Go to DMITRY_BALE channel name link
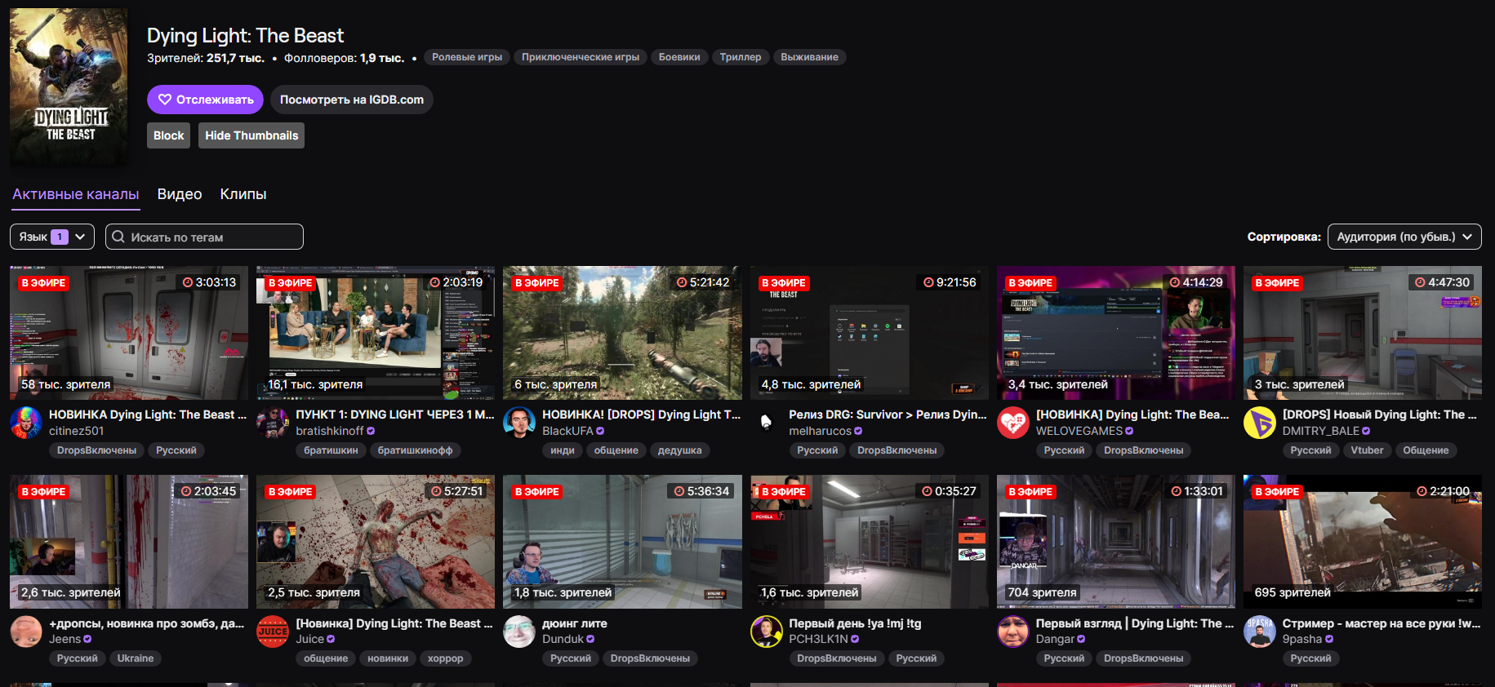Viewport: 1495px width, 687px height. click(1321, 431)
